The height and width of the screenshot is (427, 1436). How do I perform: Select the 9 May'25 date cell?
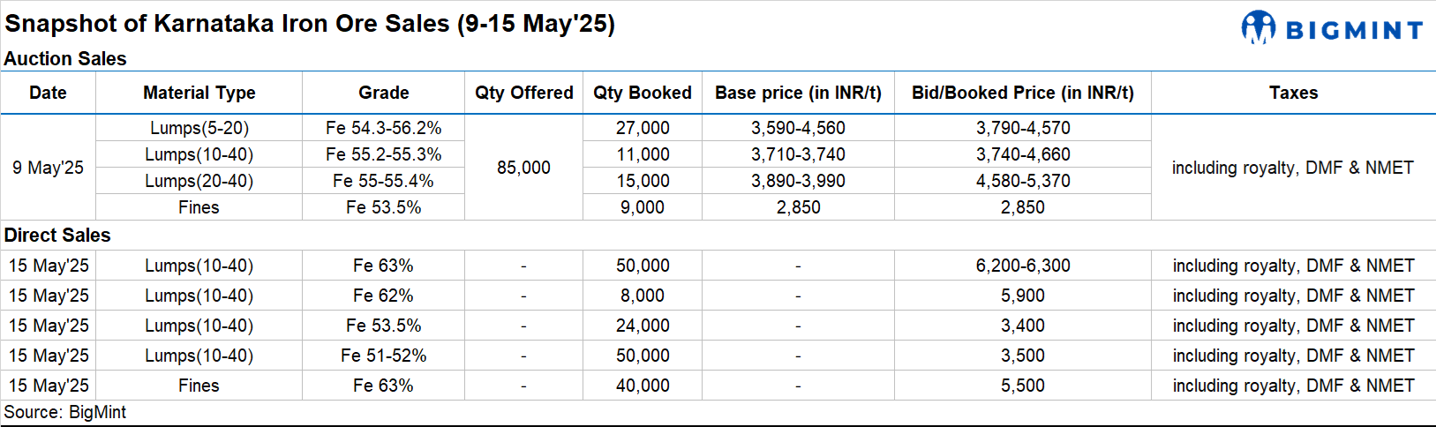click(48, 168)
